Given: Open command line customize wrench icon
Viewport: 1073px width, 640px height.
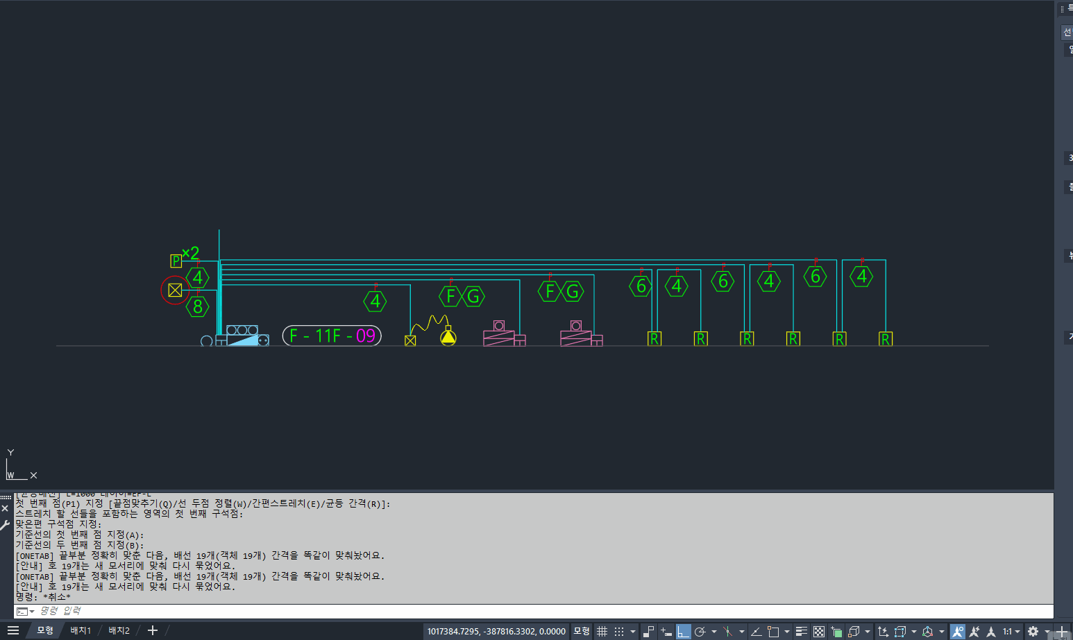Looking at the screenshot, I should (6, 525).
